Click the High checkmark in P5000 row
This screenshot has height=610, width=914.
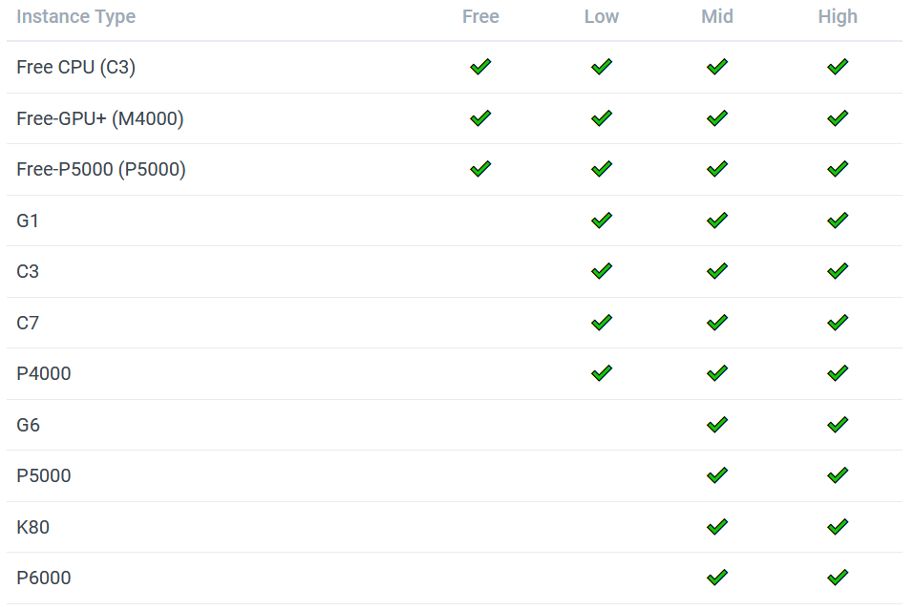(838, 475)
